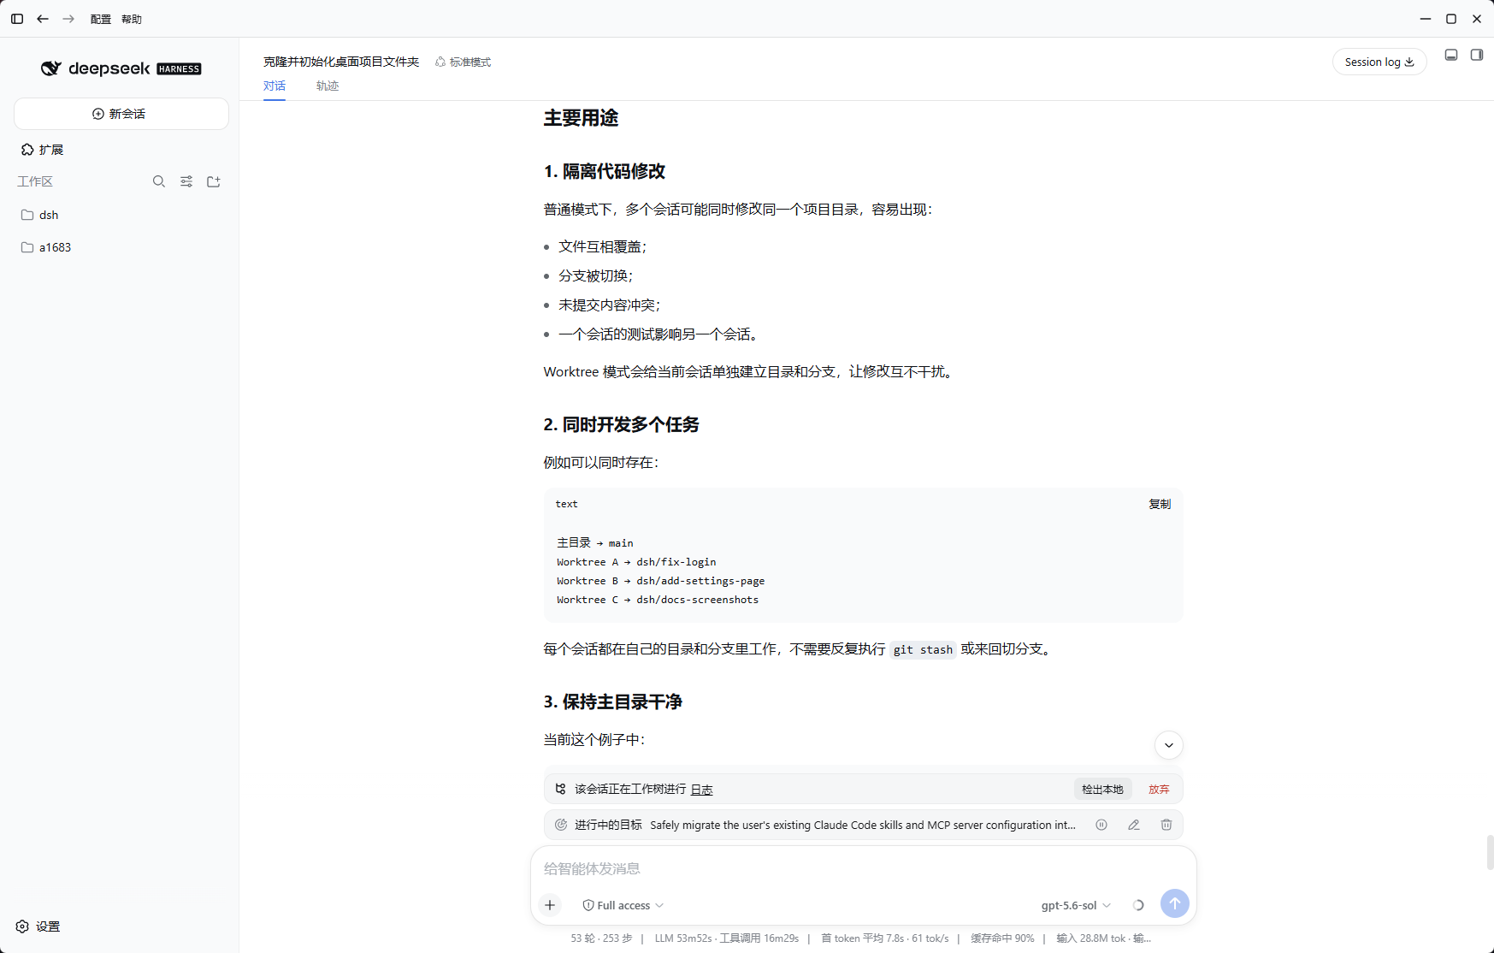Delete the in-progress goal with trash icon
The image size is (1494, 953).
(x=1166, y=825)
